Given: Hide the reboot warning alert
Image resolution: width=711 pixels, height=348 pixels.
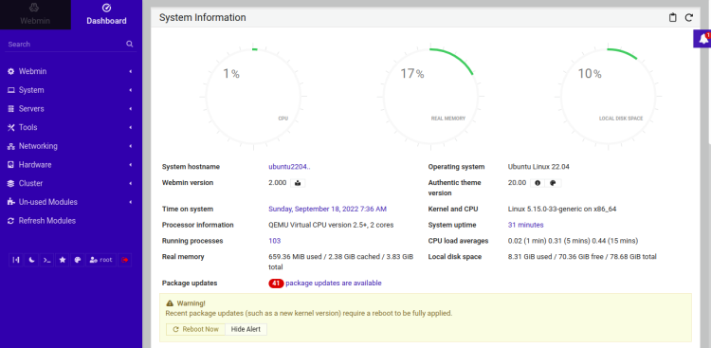Looking at the screenshot, I should (246, 329).
